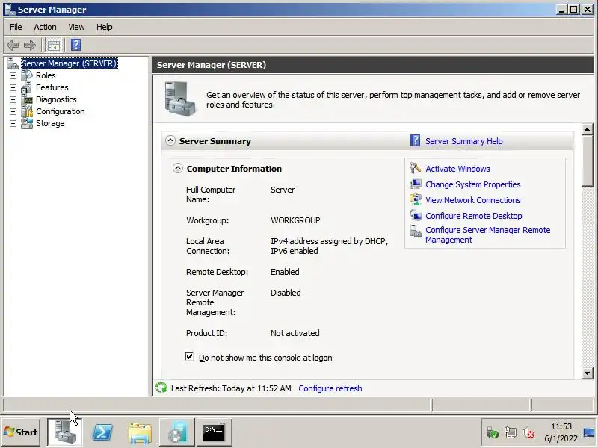Click the View Network Connections icon
The height and width of the screenshot is (448, 598).
click(415, 199)
